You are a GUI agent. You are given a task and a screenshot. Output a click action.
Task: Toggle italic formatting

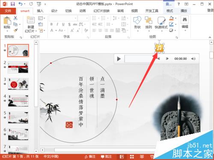(57, 24)
